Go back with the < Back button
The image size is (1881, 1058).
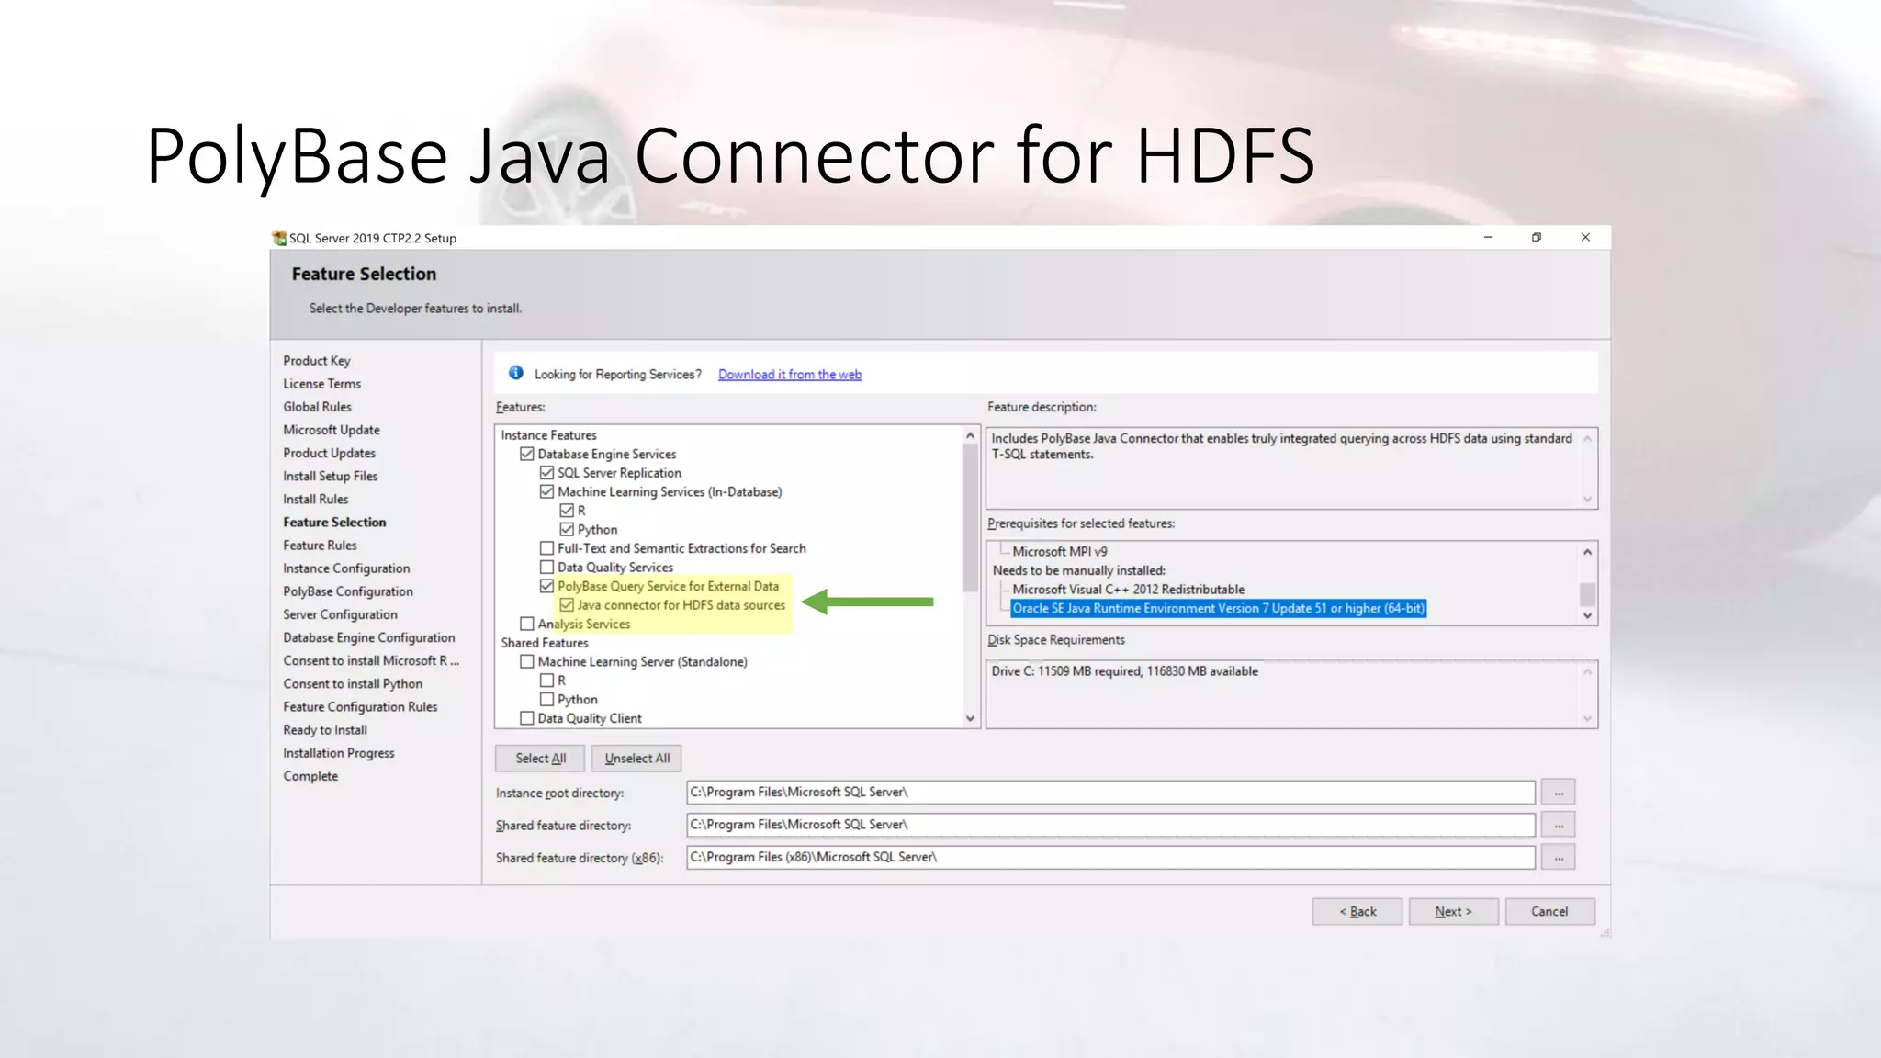pyautogui.click(x=1357, y=911)
